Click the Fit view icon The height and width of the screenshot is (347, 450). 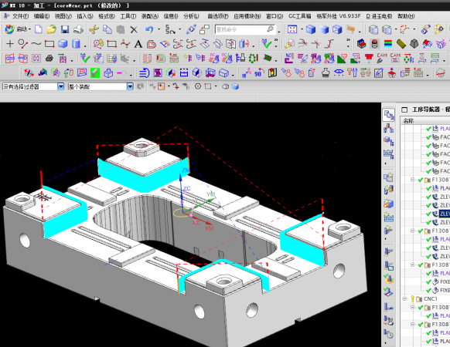(x=292, y=29)
